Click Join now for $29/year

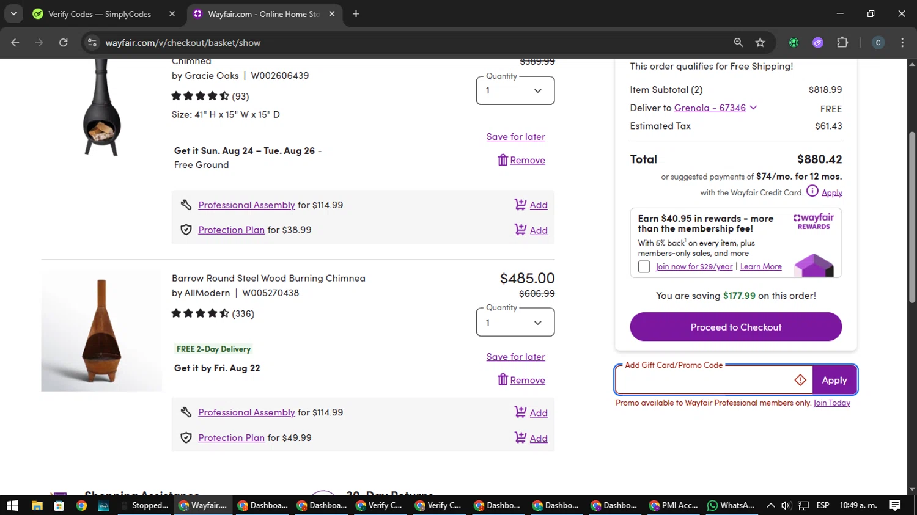[x=694, y=267]
